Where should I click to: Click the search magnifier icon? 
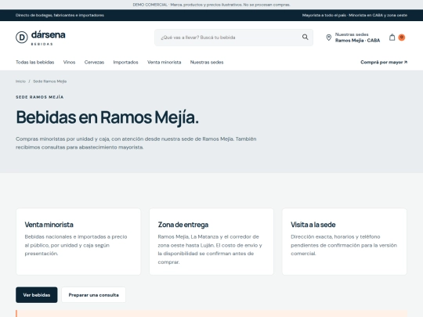305,38
